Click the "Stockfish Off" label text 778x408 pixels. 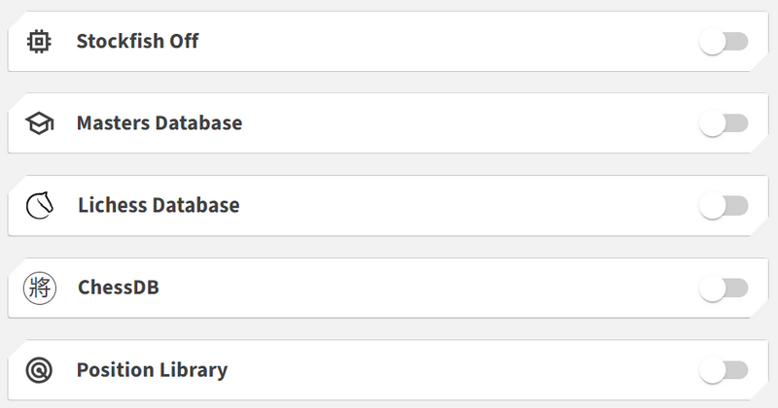click(x=137, y=42)
